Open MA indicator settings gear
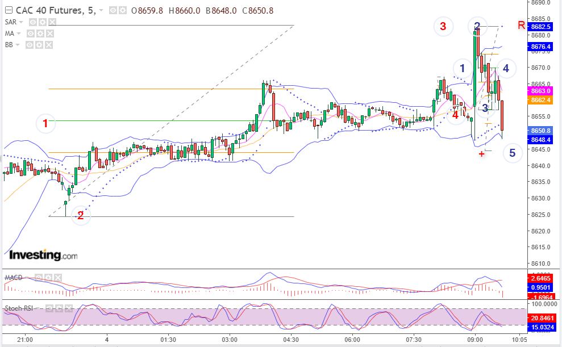Viewport: 562px width, 347px height. pos(40,34)
